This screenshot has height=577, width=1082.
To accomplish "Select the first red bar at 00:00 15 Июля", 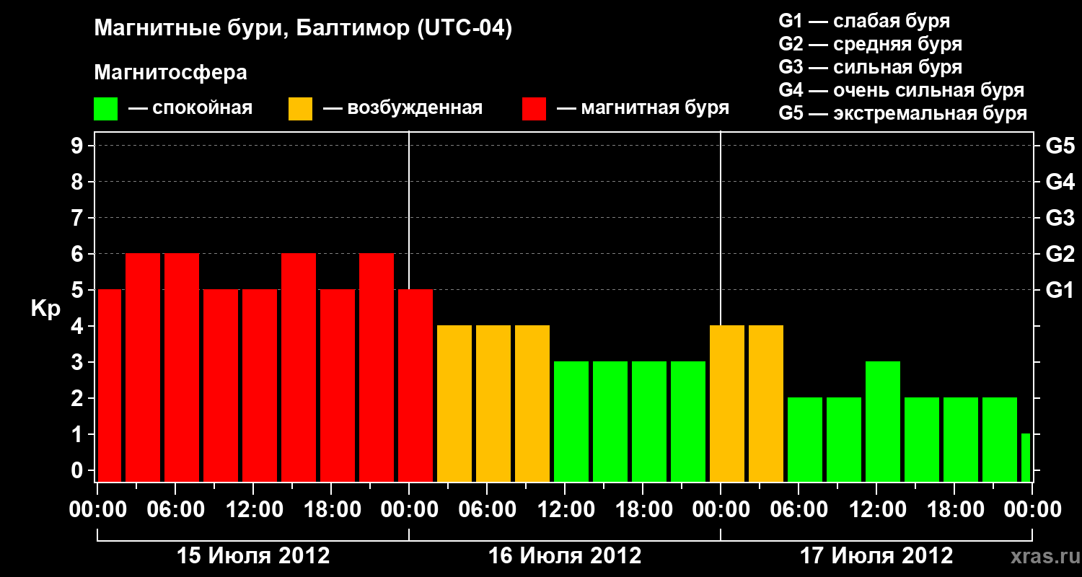I will coord(110,385).
